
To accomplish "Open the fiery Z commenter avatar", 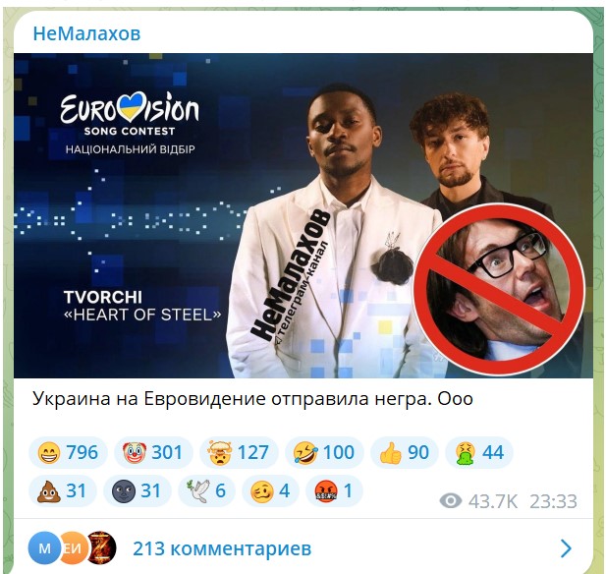I will 100,548.
